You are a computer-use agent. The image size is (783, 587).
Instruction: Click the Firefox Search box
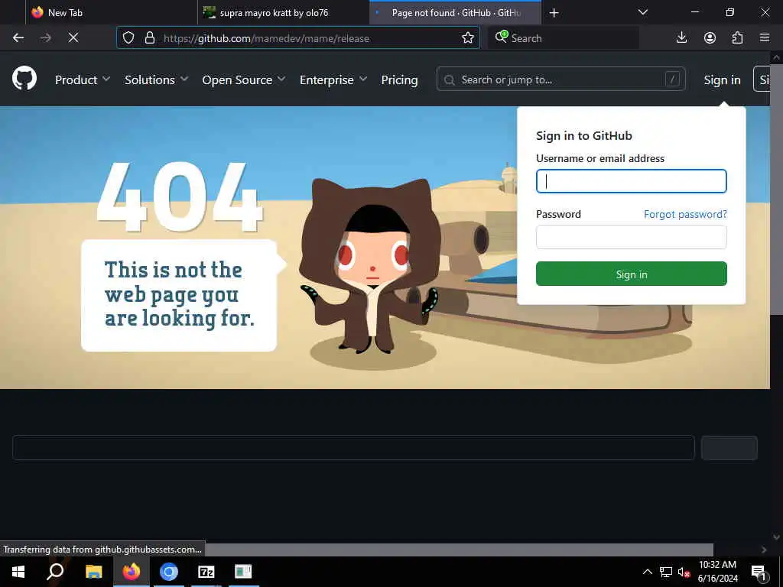click(x=564, y=38)
